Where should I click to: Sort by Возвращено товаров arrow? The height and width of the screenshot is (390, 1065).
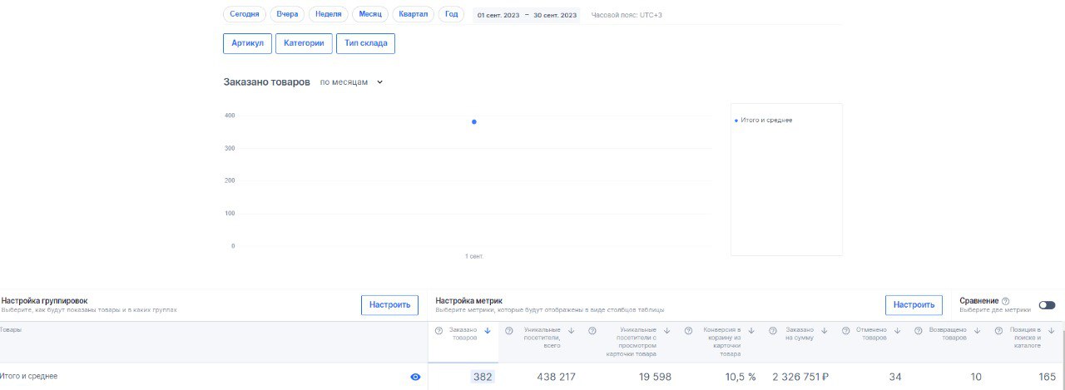[x=978, y=331]
